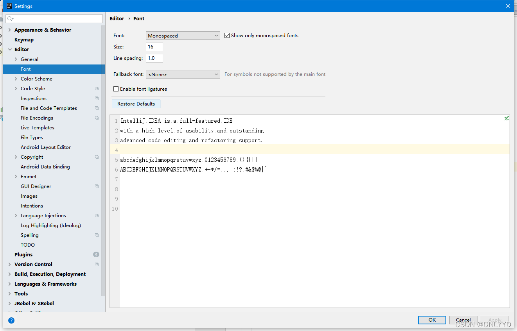The image size is (517, 331).
Task: Expand the Language Injections node
Action: tap(16, 216)
